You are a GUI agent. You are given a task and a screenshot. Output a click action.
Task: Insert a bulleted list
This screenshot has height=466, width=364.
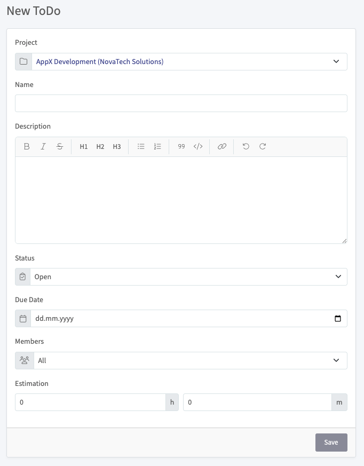click(x=141, y=146)
